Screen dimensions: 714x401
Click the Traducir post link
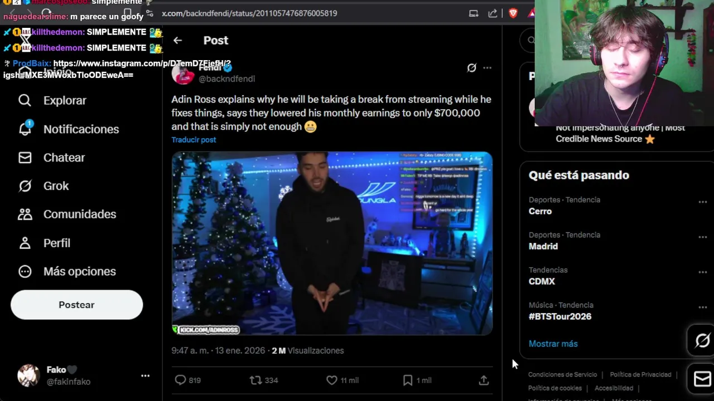(194, 140)
